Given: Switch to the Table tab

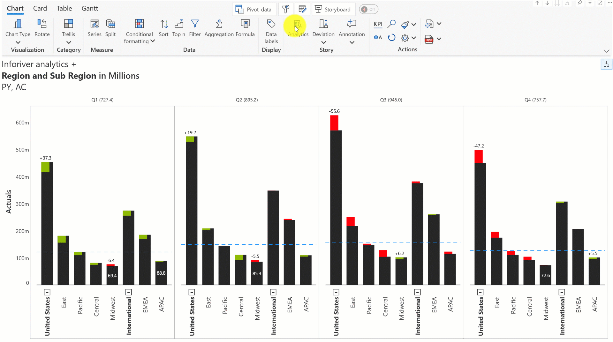Looking at the screenshot, I should [64, 9].
